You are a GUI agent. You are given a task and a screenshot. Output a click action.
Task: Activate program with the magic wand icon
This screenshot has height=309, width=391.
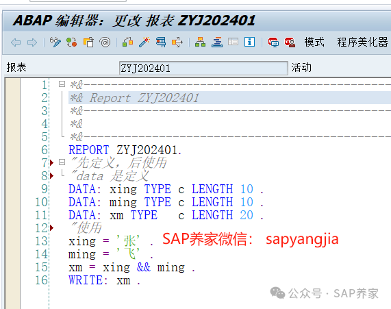(x=144, y=42)
